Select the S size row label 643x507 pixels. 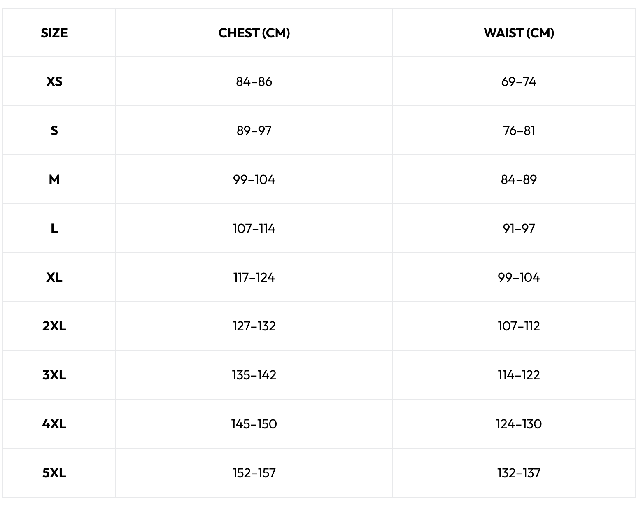point(54,130)
